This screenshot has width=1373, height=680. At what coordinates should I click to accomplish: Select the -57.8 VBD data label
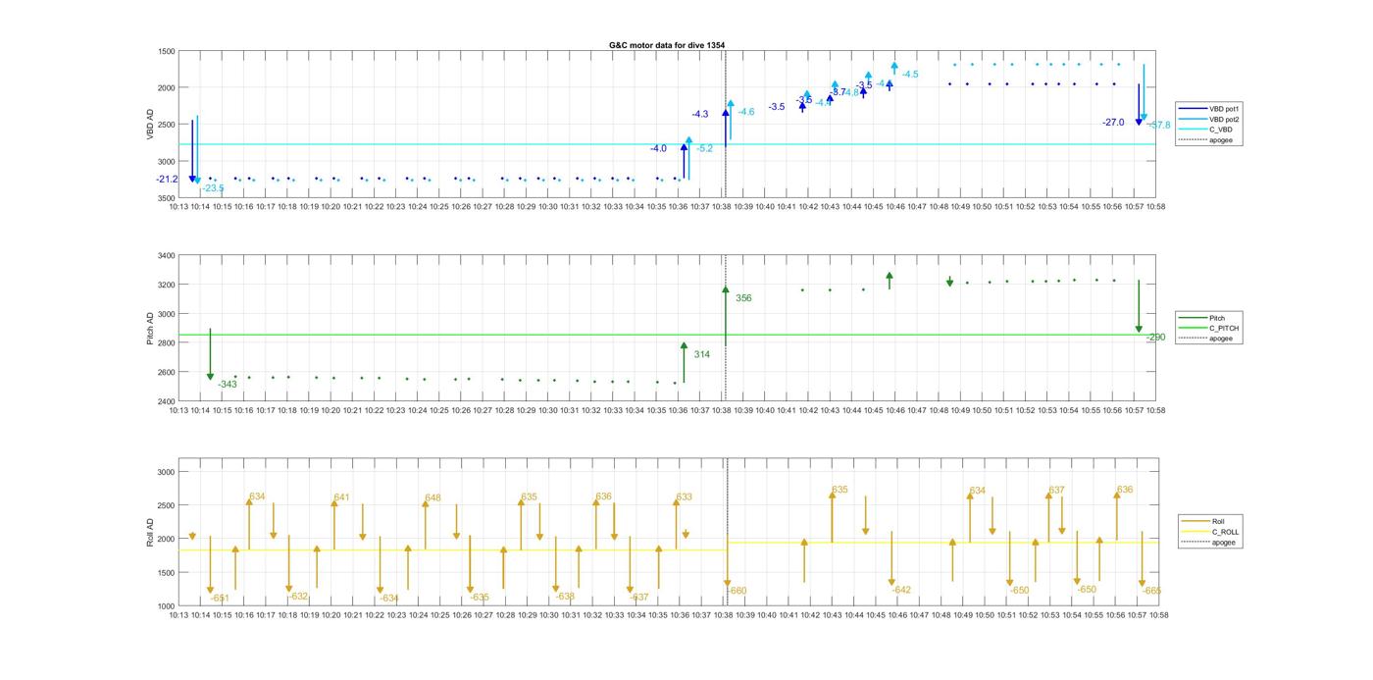coord(1158,126)
